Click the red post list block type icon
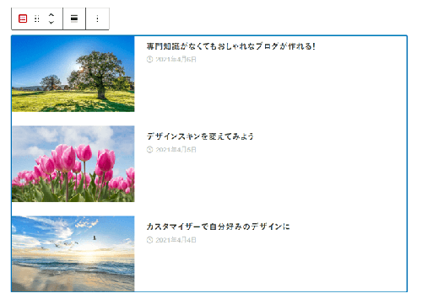The image size is (422, 304). (23, 19)
